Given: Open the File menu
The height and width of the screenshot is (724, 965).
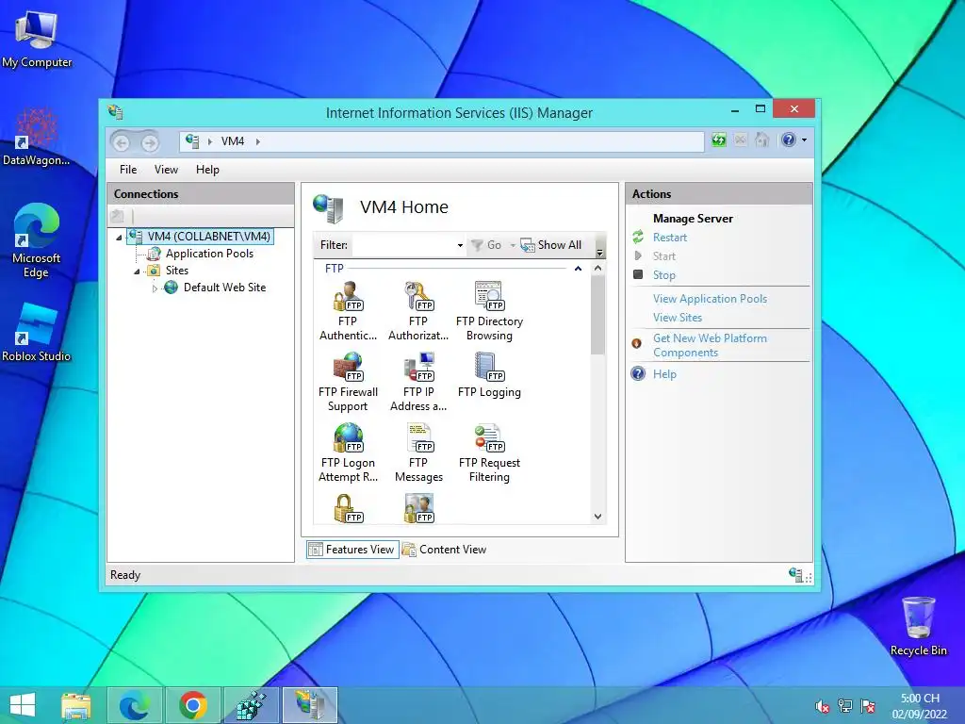Looking at the screenshot, I should pos(128,170).
